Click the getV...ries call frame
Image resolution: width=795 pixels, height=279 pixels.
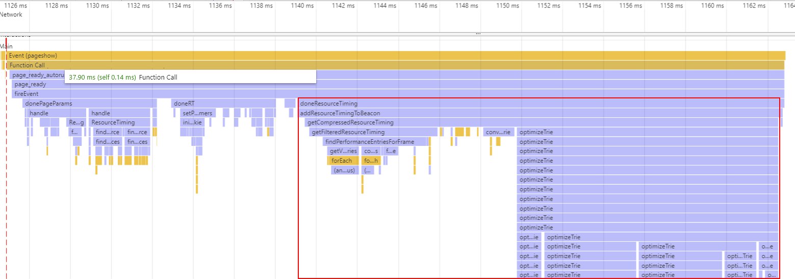343,151
